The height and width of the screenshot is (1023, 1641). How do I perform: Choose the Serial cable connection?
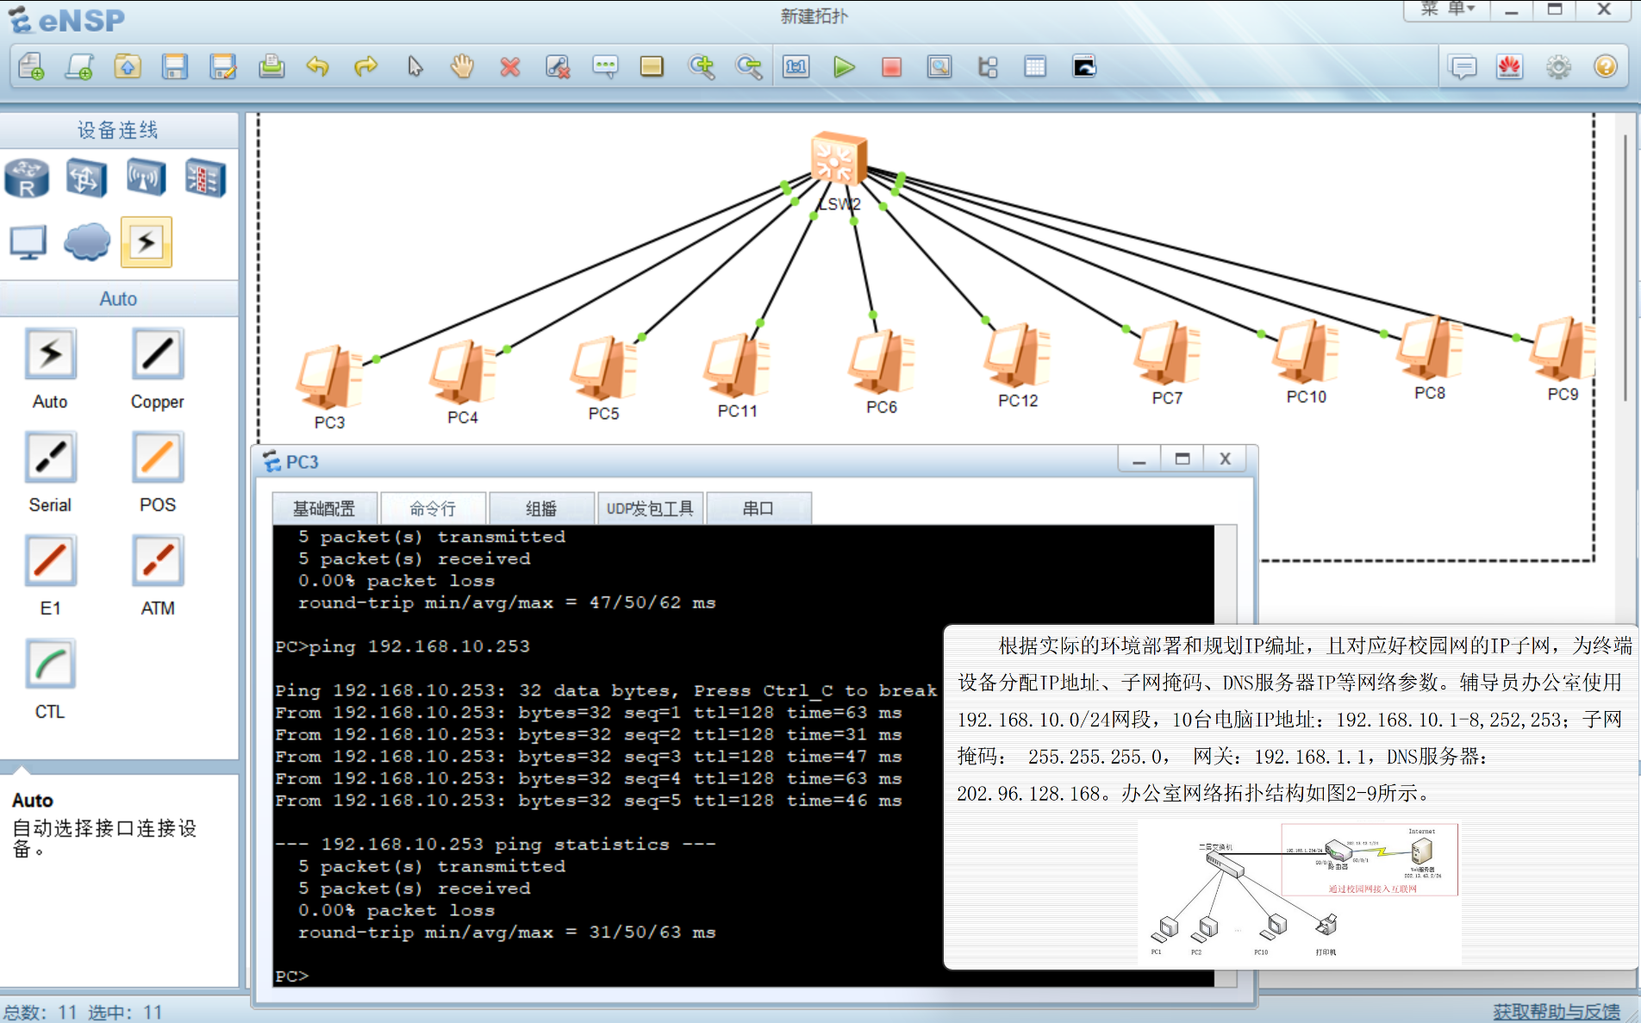(51, 458)
